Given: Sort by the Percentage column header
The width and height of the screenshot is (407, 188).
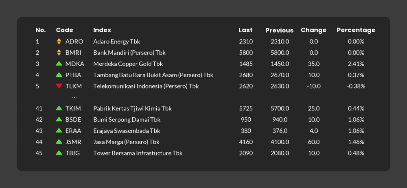Looking at the screenshot, I should click(356, 30).
